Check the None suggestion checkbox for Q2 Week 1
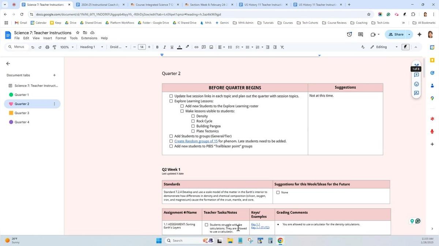Screen dimensions: 439x246 tap(278, 192)
